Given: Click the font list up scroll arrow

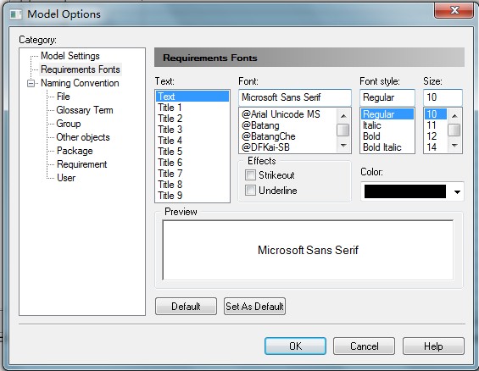Looking at the screenshot, I should pyautogui.click(x=343, y=116).
